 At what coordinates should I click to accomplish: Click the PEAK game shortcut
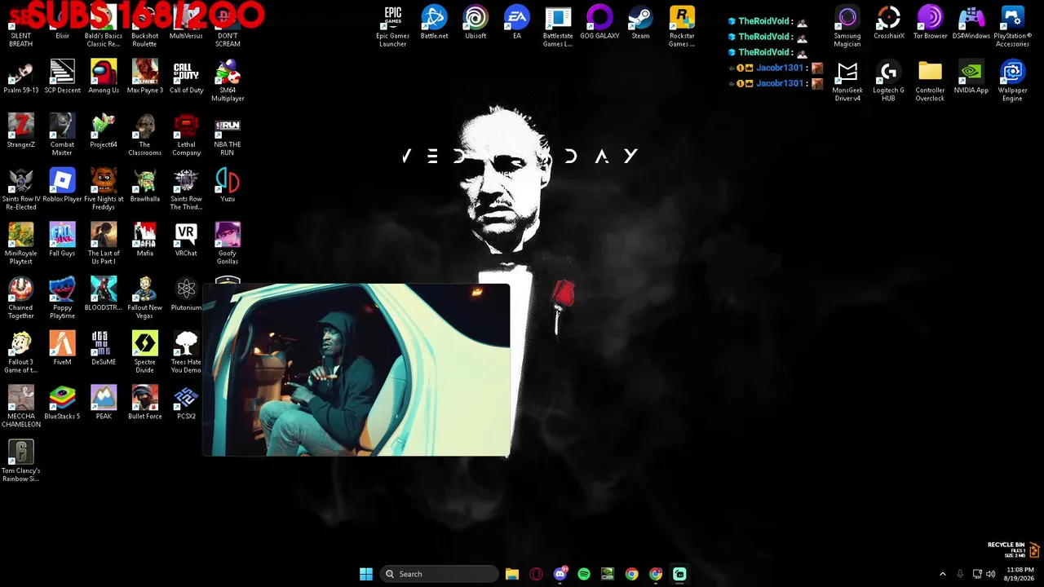click(104, 404)
